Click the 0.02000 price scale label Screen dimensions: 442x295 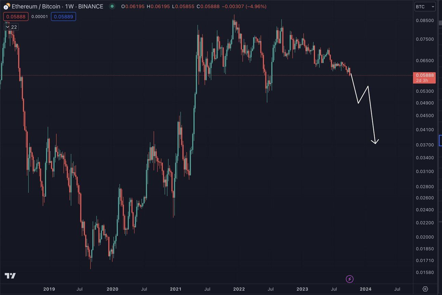pos(425,237)
